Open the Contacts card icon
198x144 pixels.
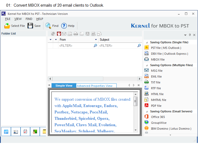click(16, 132)
